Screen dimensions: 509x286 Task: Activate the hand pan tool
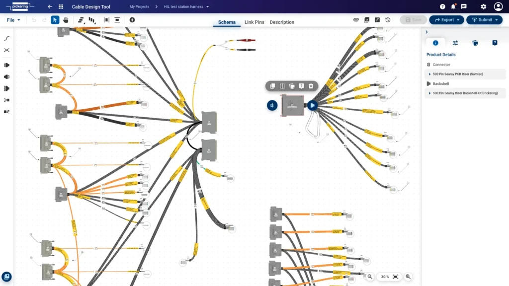click(66, 20)
